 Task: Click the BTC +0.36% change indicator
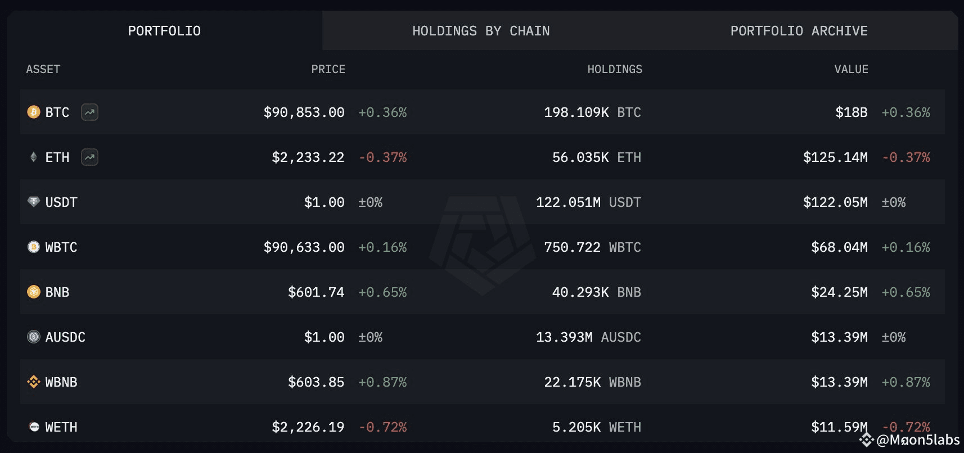382,112
